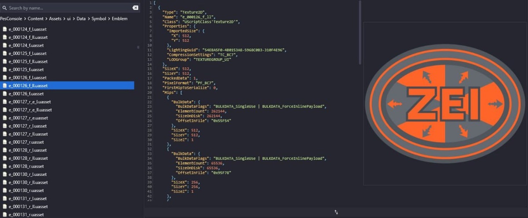Click the file icon beside e_000125_f_l.uasset
The image size is (528, 218).
click(4, 53)
